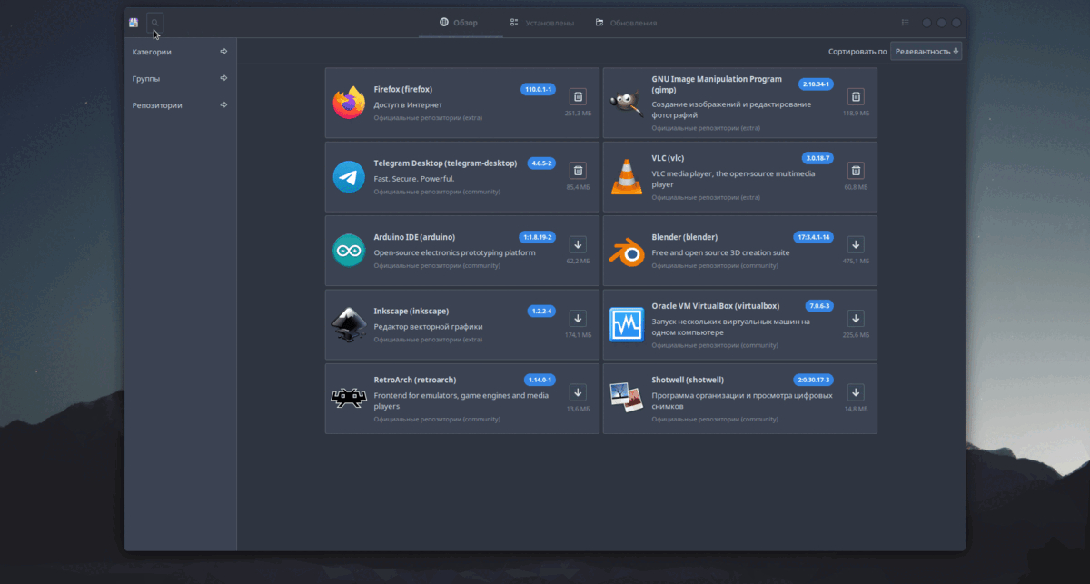Click the Shotwell photos icon
Screen dimensions: 1090x584
tap(627, 396)
